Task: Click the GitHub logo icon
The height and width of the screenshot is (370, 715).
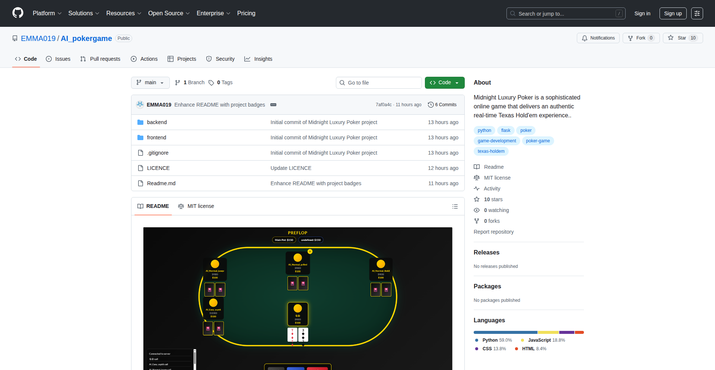Action: 18,13
